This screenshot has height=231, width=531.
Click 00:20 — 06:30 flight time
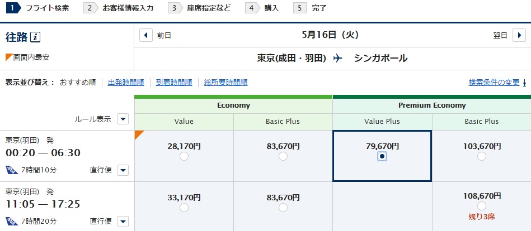coord(43,153)
